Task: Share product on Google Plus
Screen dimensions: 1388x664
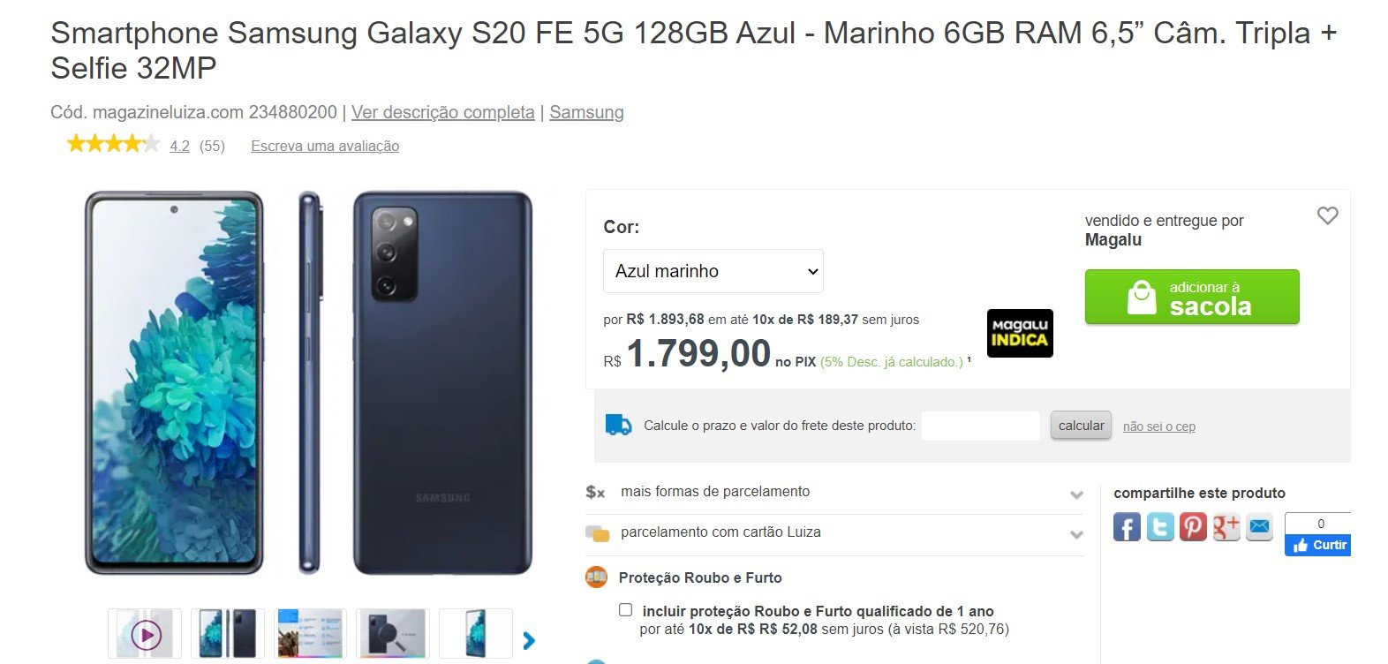Action: [1226, 527]
